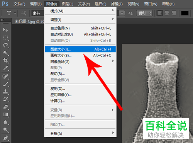The height and width of the screenshot is (143, 193).
Task: Open the 文字(Y) menu
Action: click(x=84, y=4)
